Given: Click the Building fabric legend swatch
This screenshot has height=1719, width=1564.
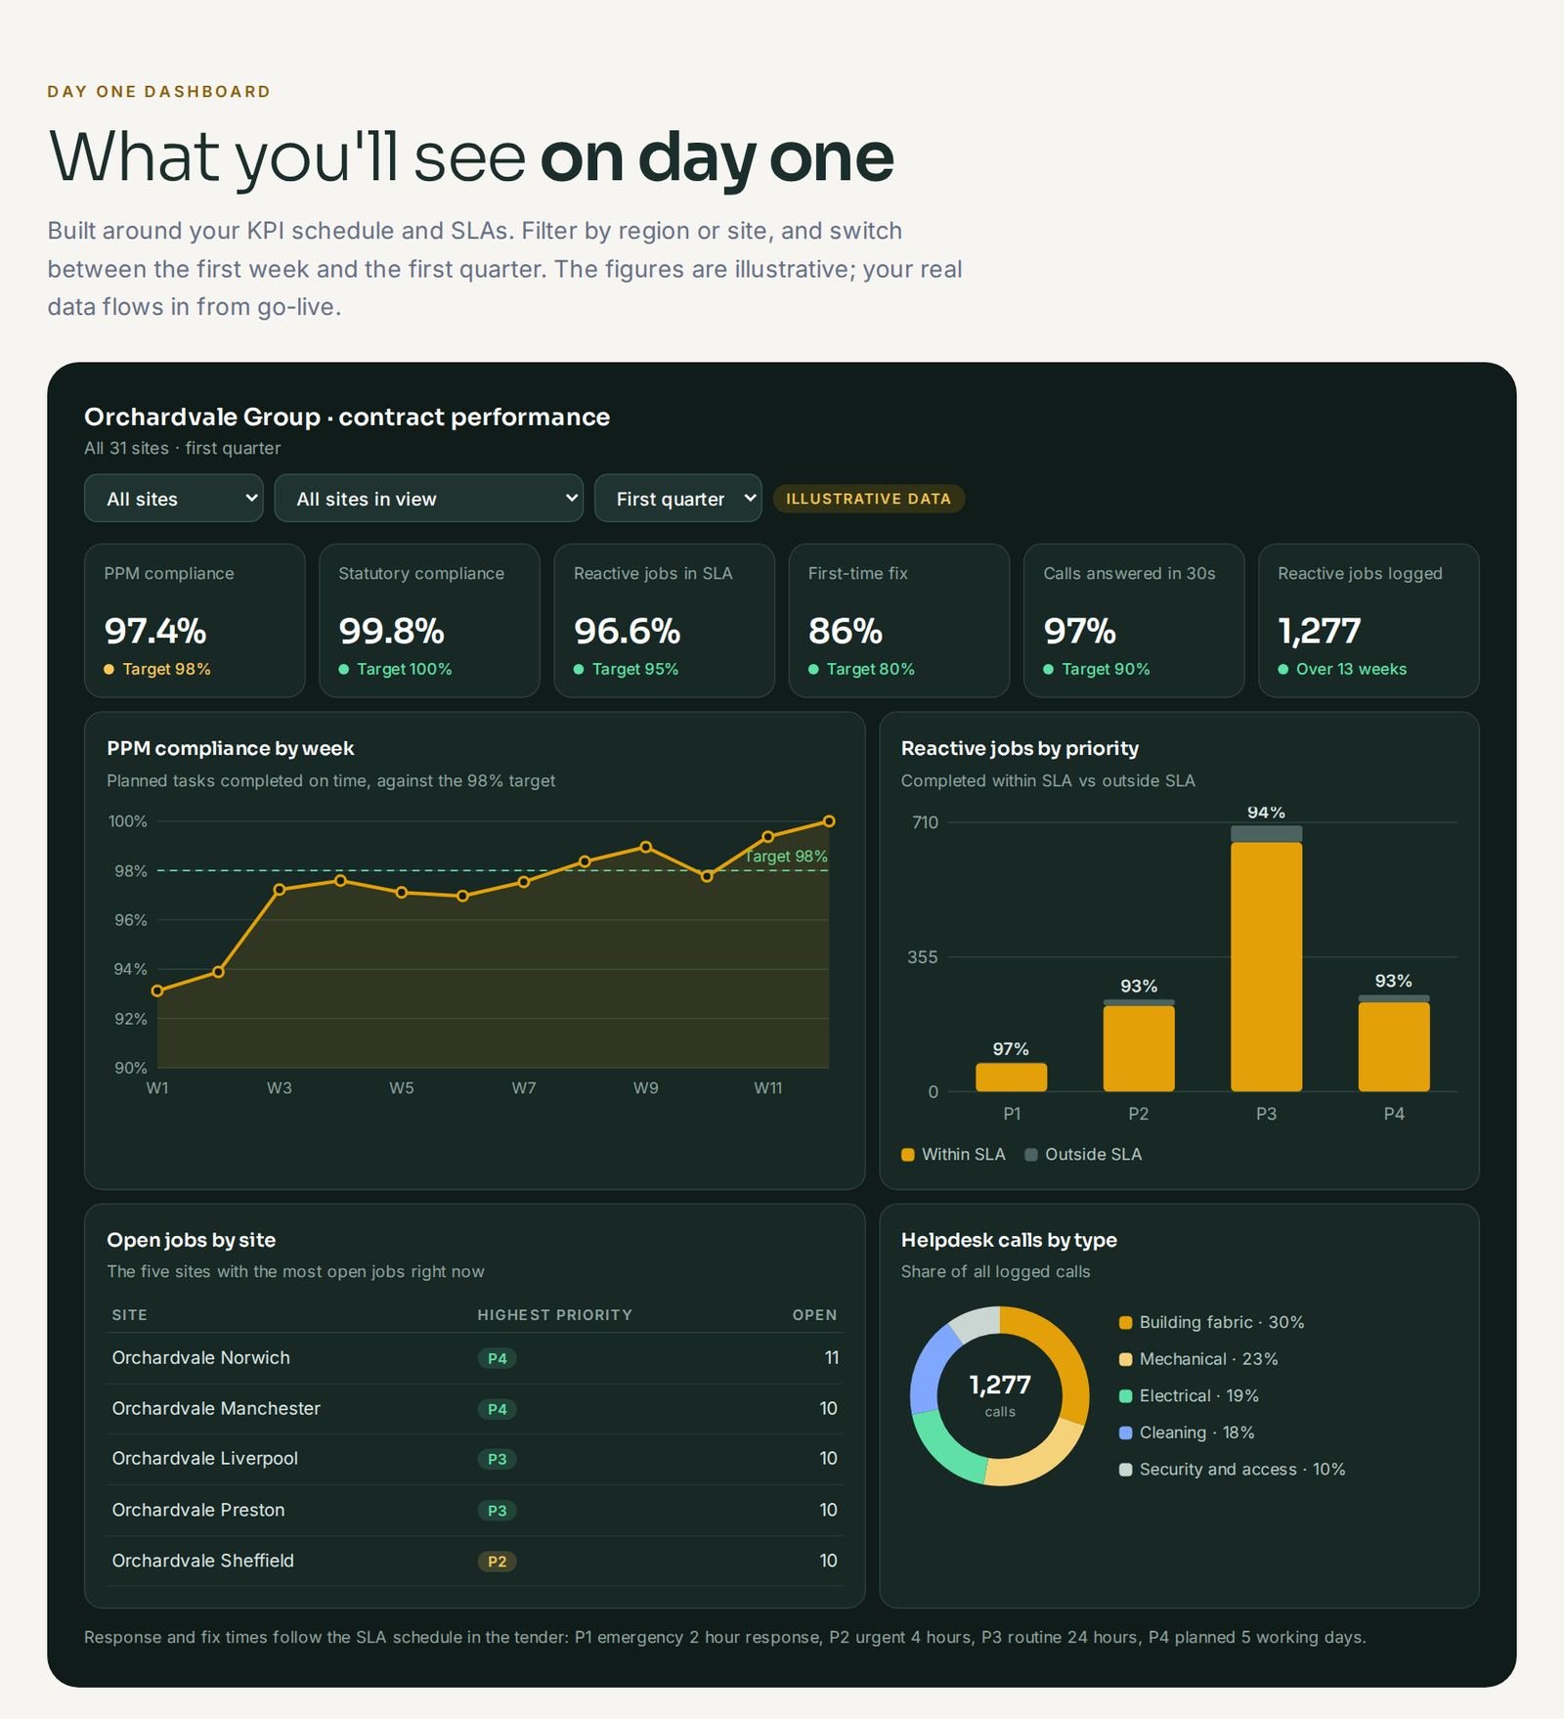Looking at the screenshot, I should pos(1126,1323).
